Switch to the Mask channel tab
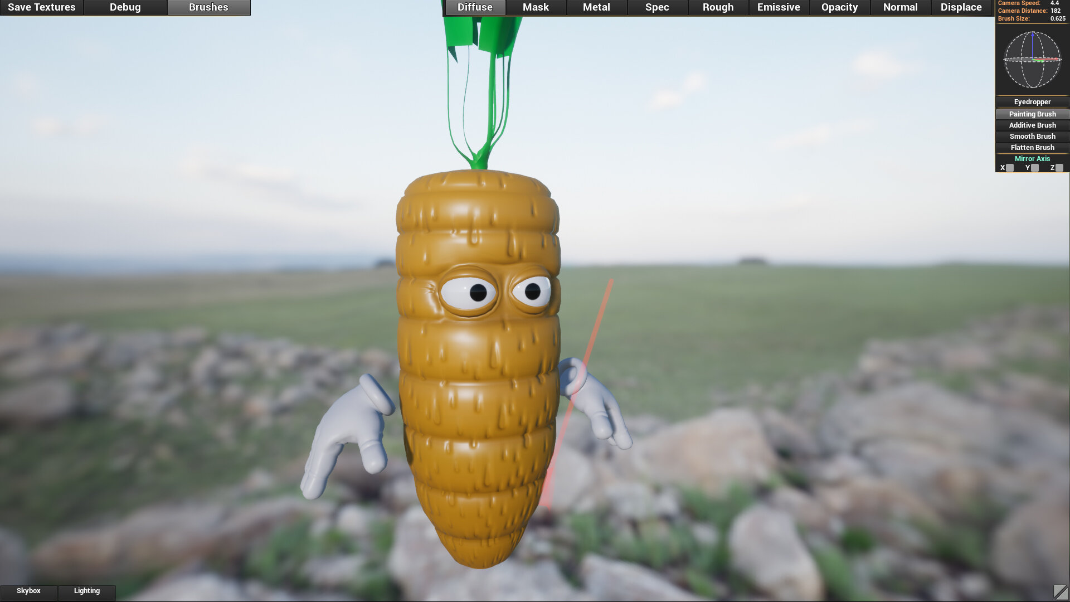 [536, 7]
